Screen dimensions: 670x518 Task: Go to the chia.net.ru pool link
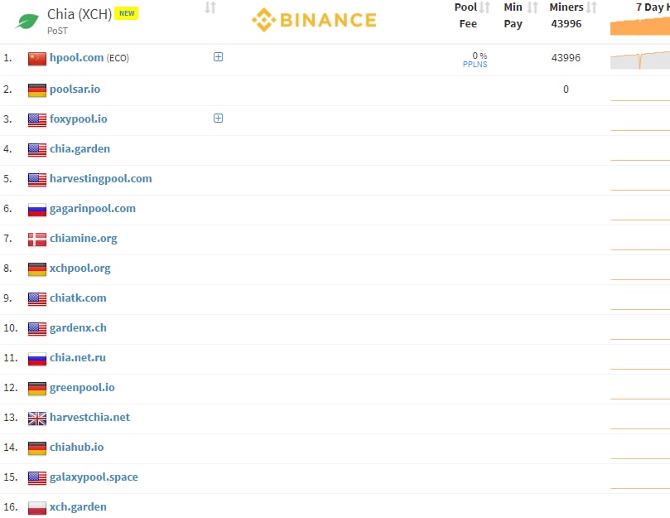(x=77, y=357)
